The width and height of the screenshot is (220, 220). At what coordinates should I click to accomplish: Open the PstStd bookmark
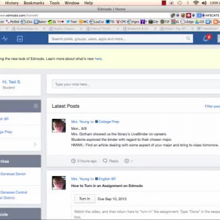pos(12,22)
